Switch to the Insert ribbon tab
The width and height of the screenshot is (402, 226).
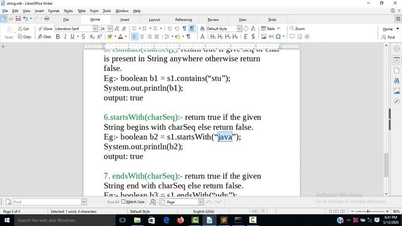coord(124,19)
